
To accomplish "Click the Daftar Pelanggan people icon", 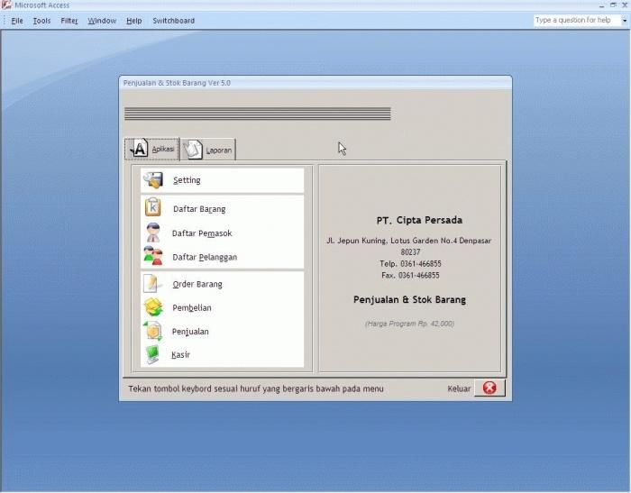I will pyautogui.click(x=153, y=257).
